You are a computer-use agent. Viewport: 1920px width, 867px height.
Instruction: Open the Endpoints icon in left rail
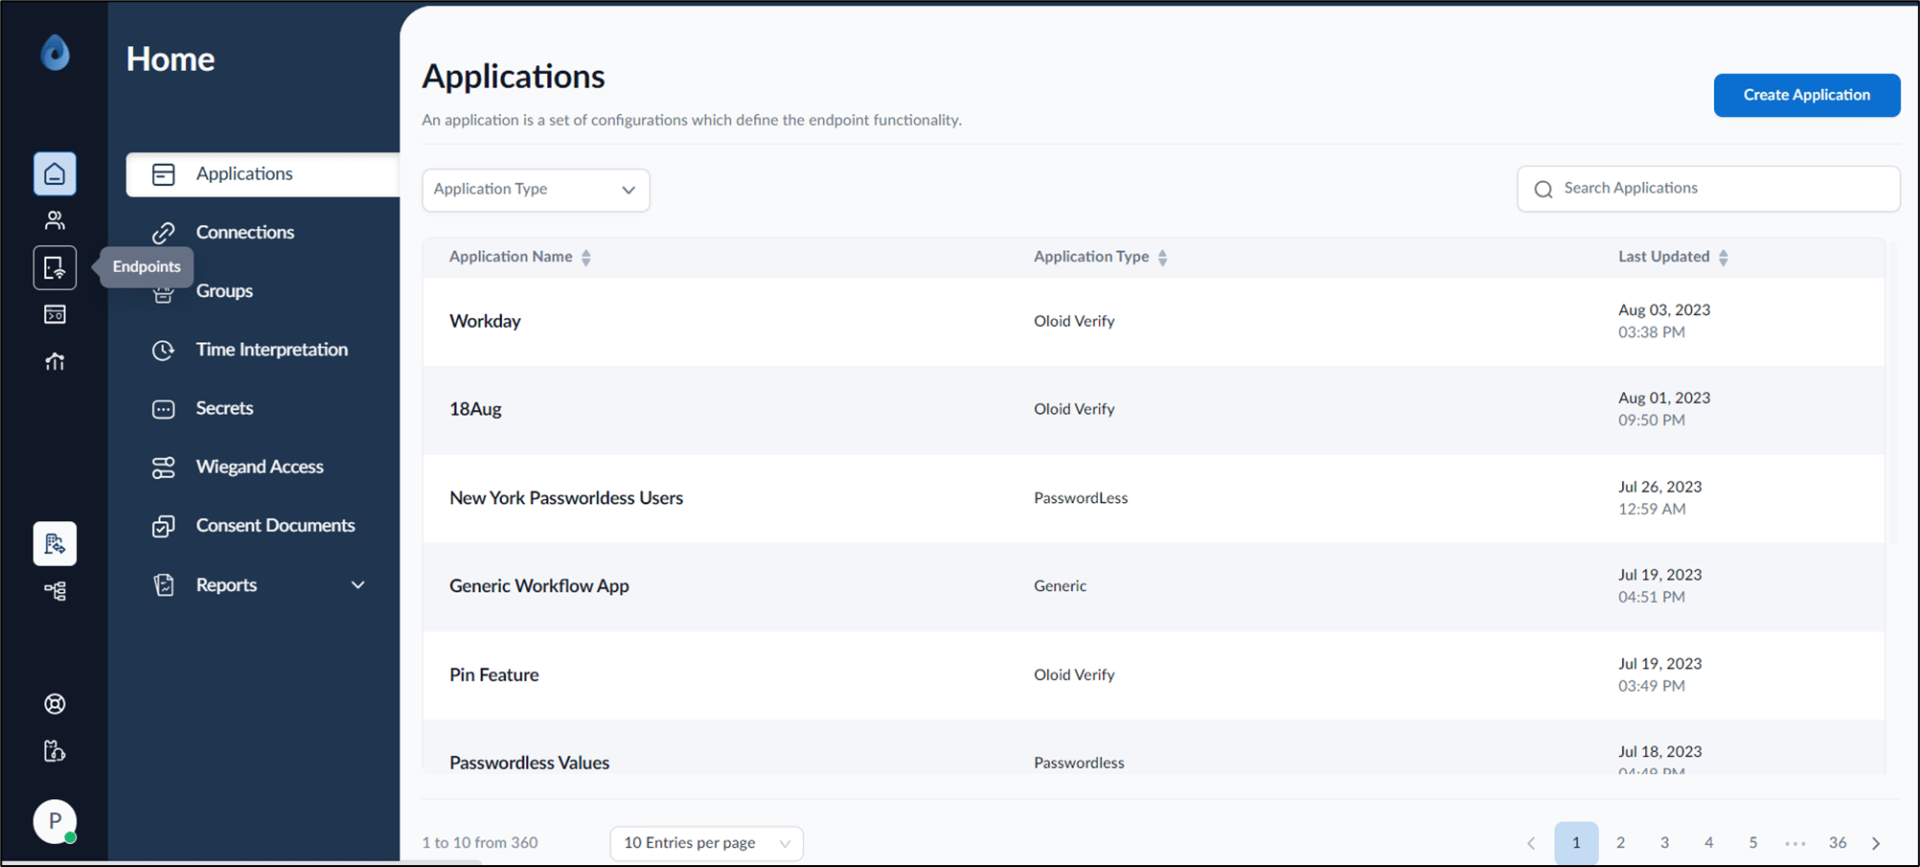(x=55, y=267)
